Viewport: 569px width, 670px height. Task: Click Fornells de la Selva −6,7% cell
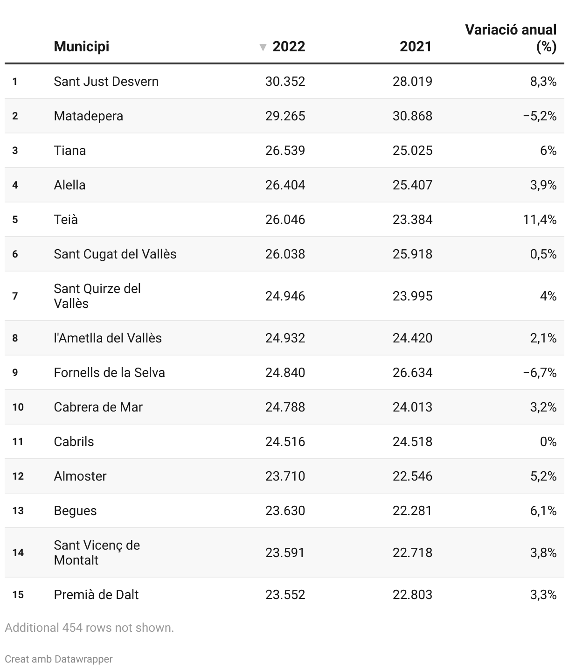click(x=540, y=372)
